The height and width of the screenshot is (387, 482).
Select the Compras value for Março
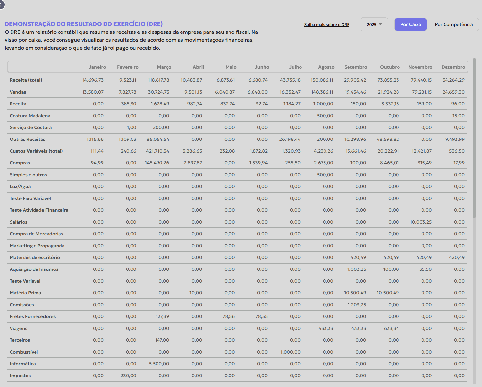click(157, 163)
